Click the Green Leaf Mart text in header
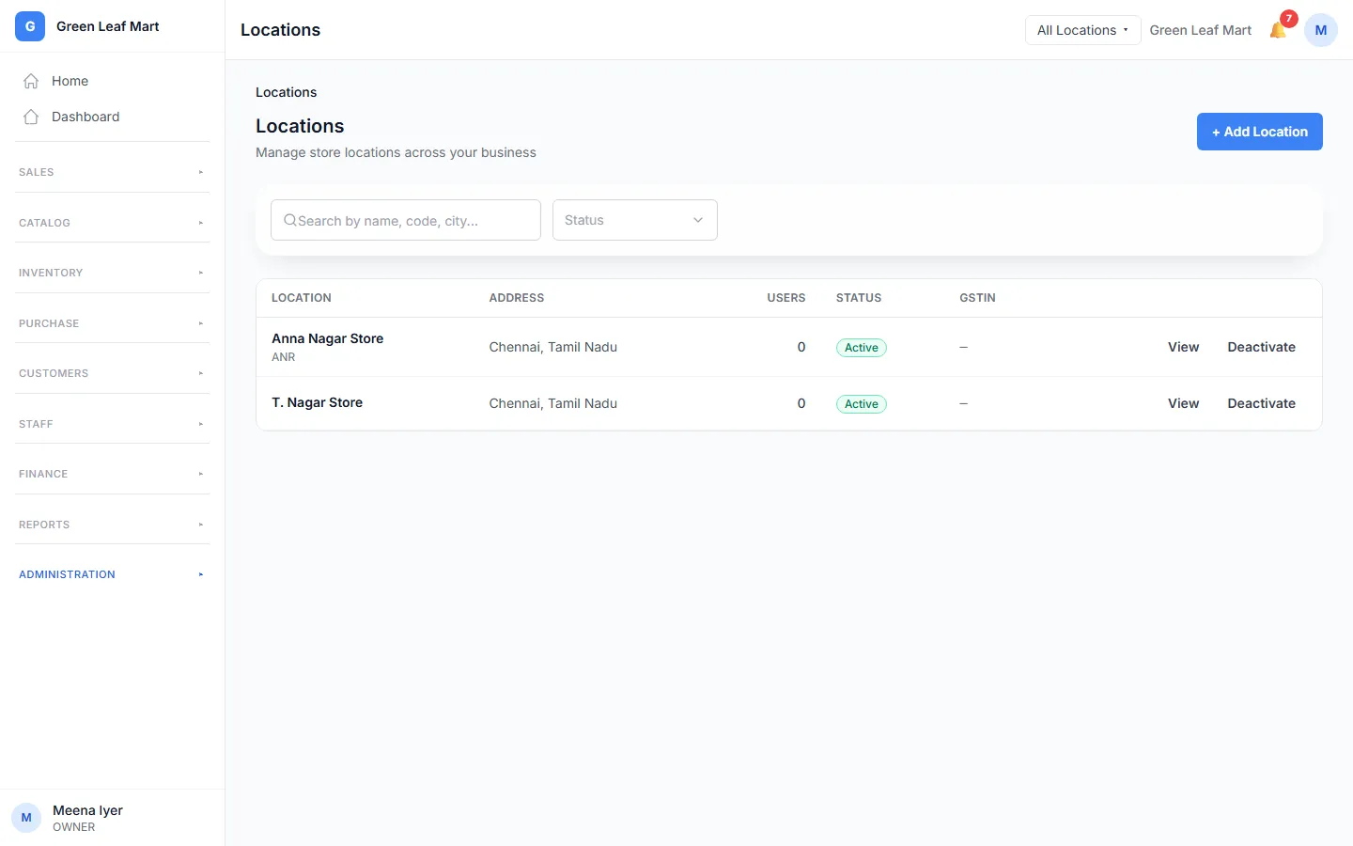Screen dimensions: 1353x846 pyautogui.click(x=1200, y=30)
